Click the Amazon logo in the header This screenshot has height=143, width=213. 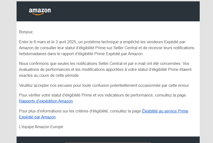pos(40,12)
